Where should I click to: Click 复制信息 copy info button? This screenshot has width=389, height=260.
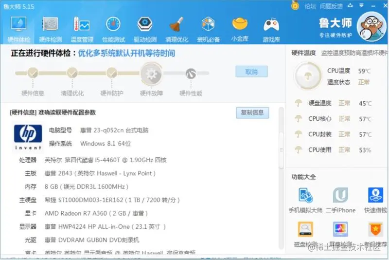(x=252, y=113)
